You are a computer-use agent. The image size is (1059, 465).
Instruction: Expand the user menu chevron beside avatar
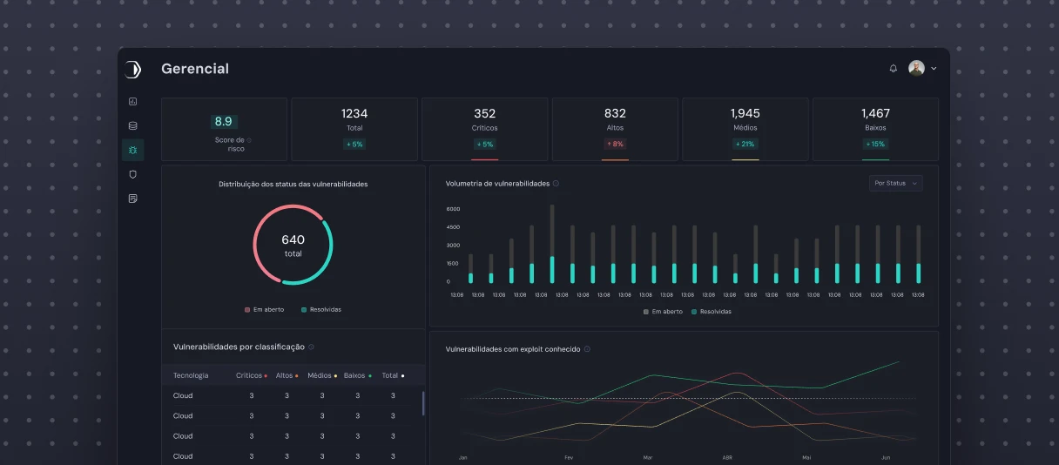coord(934,69)
